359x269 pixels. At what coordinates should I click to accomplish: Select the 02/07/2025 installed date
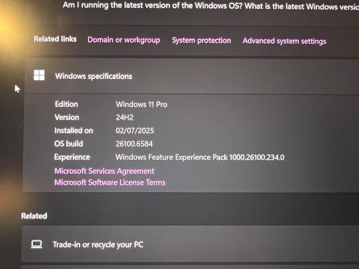135,131
